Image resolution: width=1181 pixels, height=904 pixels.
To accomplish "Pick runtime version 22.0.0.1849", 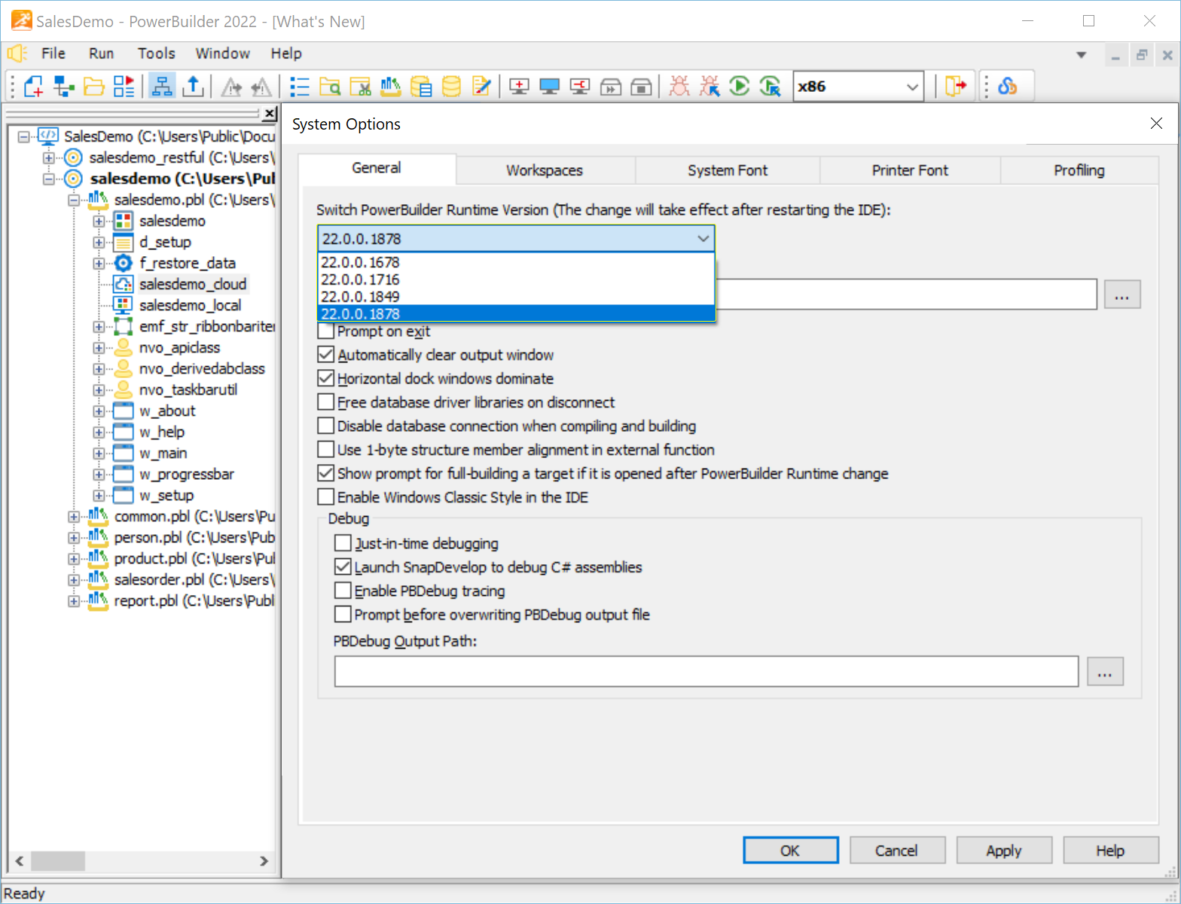I will [516, 297].
